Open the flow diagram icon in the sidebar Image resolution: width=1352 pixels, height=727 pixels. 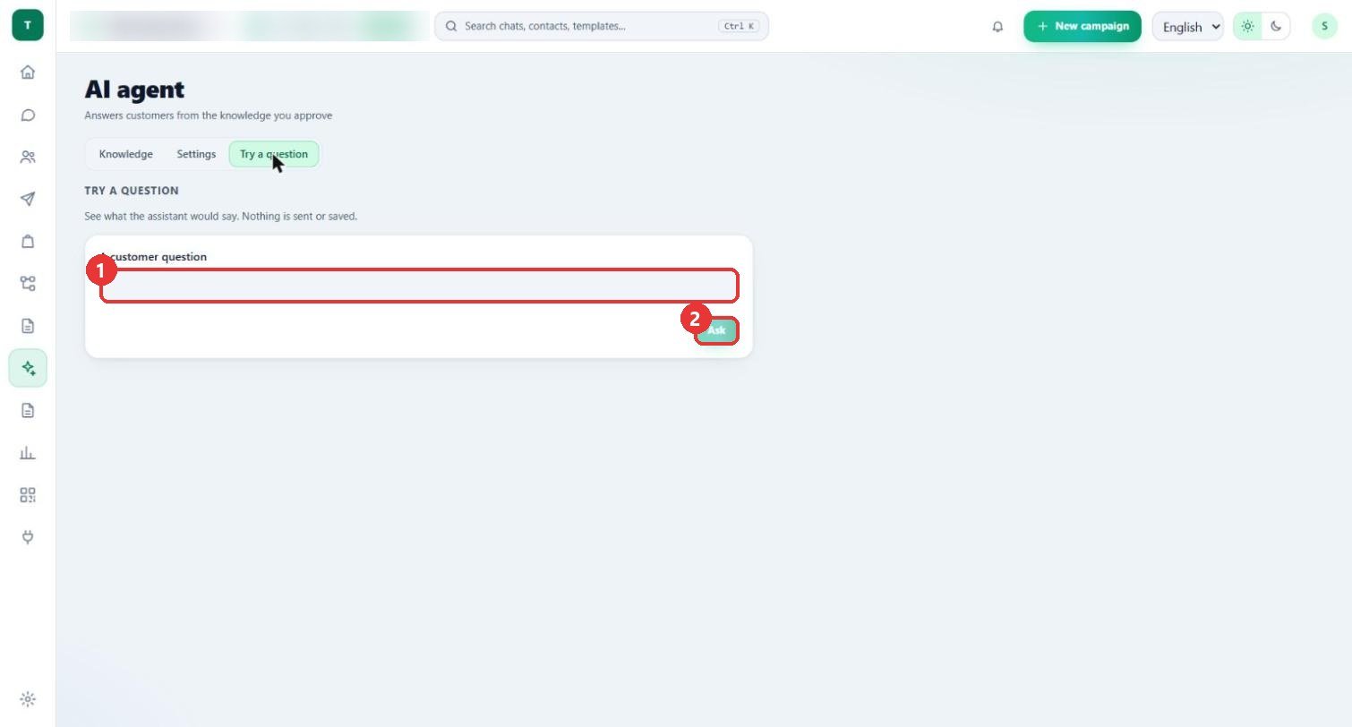point(28,284)
